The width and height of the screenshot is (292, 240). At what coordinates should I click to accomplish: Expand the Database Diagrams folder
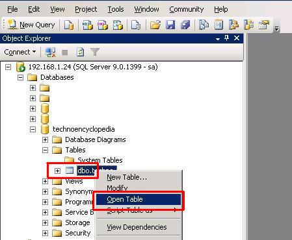pyautogui.click(x=45, y=139)
